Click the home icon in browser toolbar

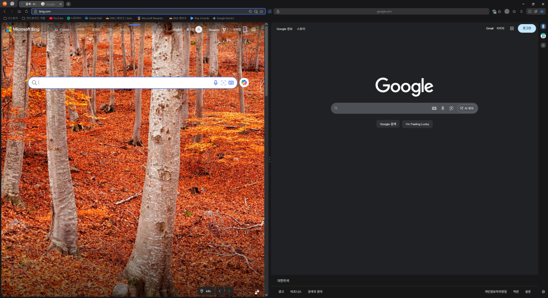pos(19,11)
